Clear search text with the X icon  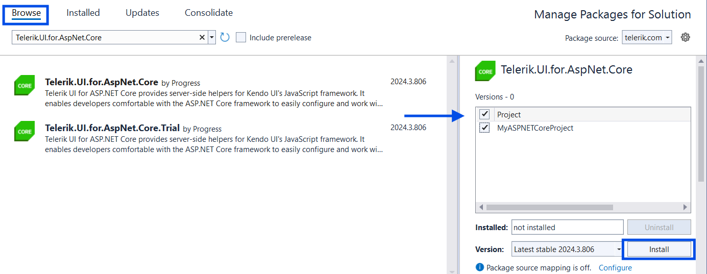202,37
